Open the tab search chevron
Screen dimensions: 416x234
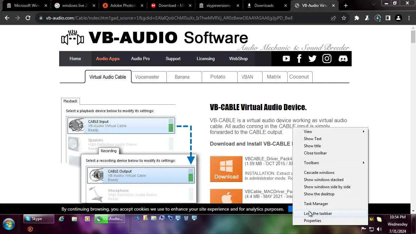[x=373, y=5]
